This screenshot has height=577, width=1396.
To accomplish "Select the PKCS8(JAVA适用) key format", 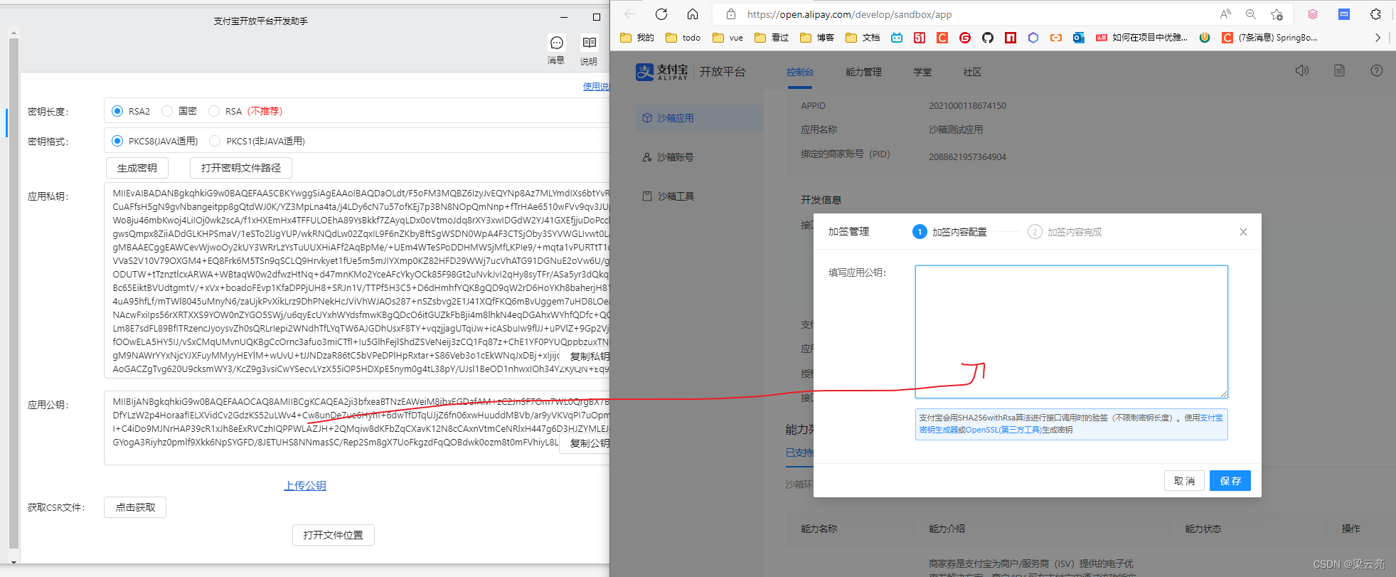I will [117, 141].
